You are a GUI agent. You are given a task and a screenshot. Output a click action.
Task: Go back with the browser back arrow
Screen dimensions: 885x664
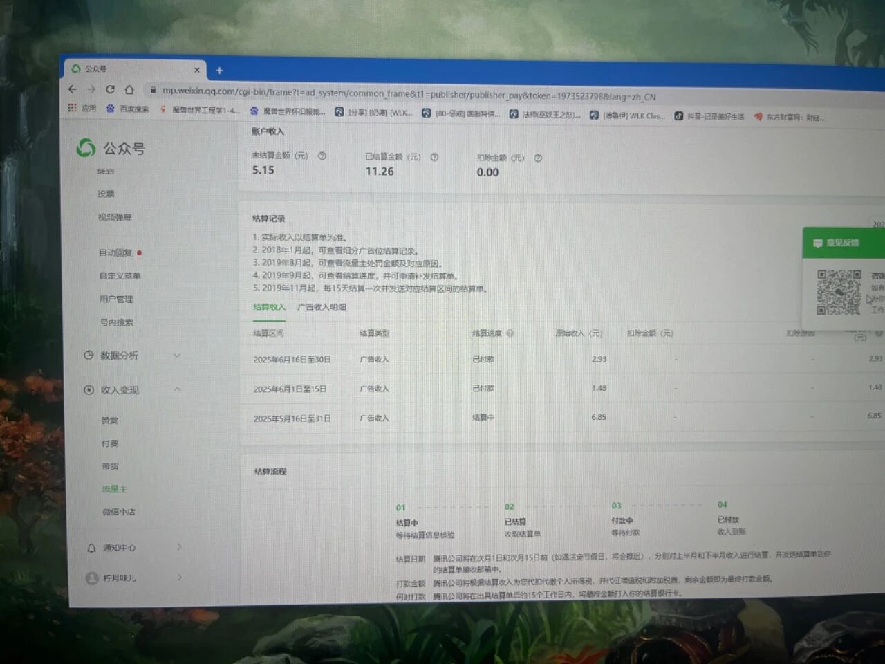coord(73,89)
